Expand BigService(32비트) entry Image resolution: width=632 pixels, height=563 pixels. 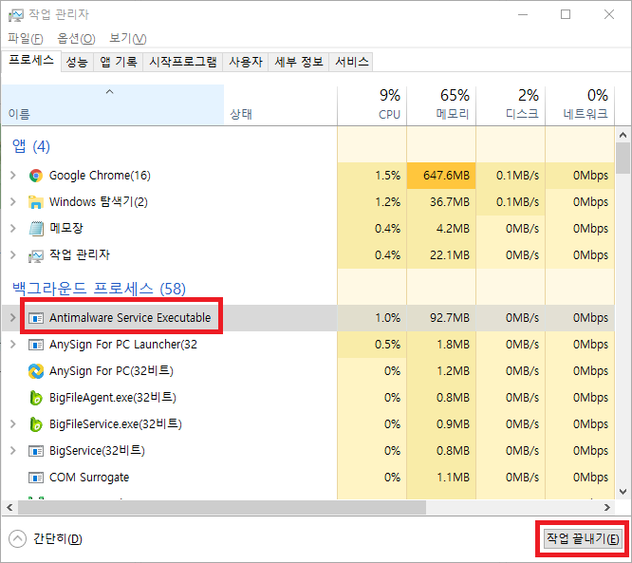tap(13, 451)
